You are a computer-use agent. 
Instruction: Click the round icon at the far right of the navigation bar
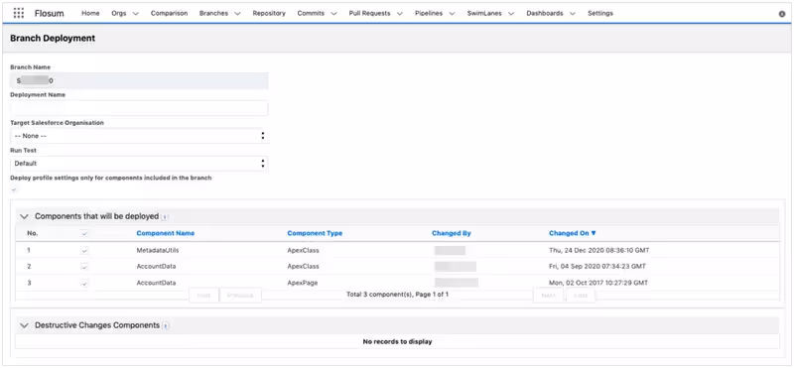782,14
